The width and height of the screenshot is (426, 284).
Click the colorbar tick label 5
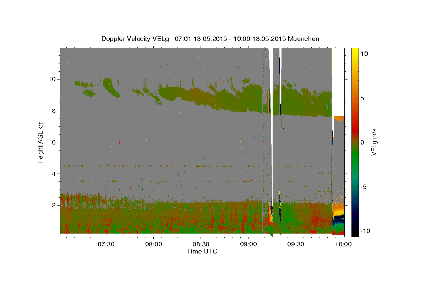[x=362, y=98]
